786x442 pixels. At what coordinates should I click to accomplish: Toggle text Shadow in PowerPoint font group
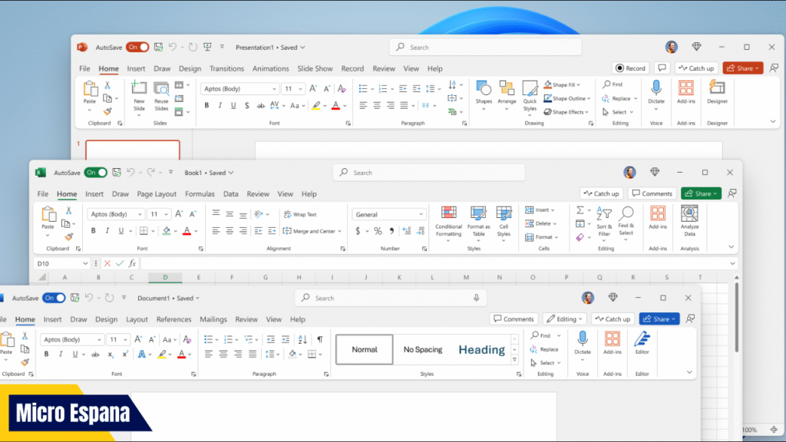click(x=246, y=105)
